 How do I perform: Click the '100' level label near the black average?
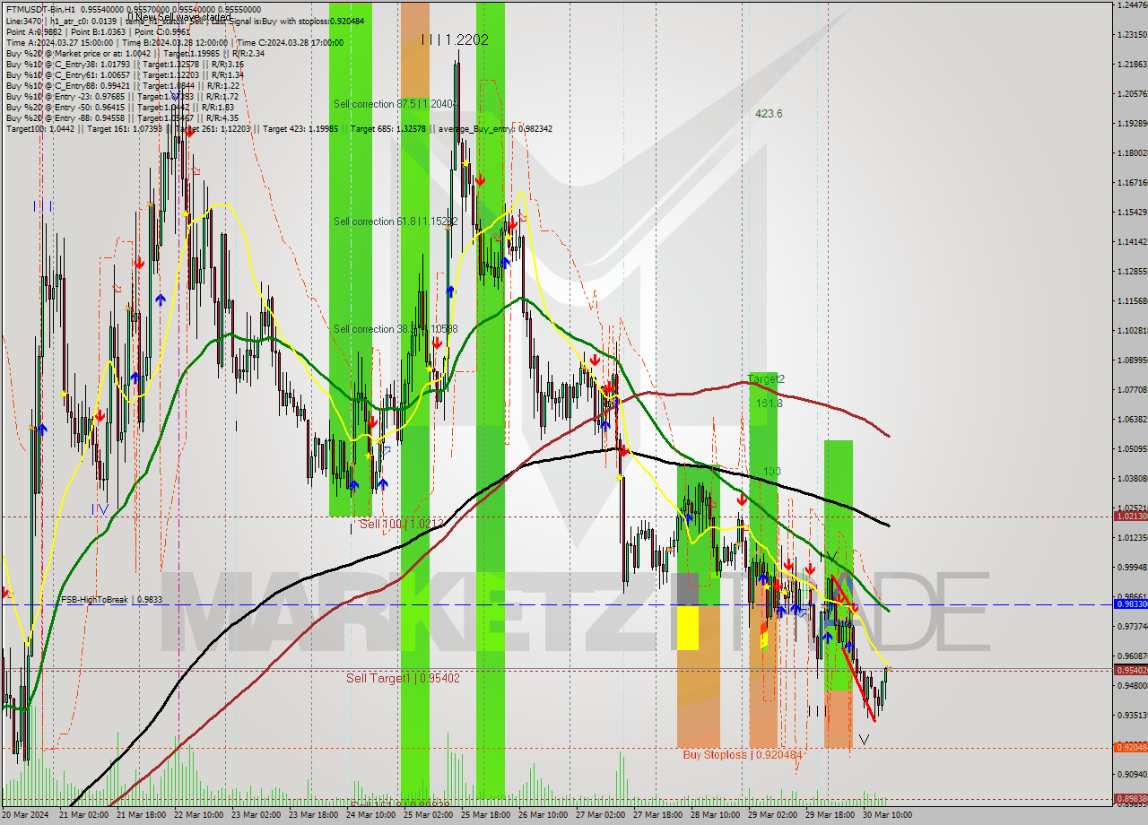[771, 471]
